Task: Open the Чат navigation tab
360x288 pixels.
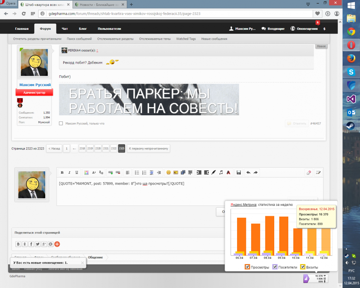Action: [65, 29]
